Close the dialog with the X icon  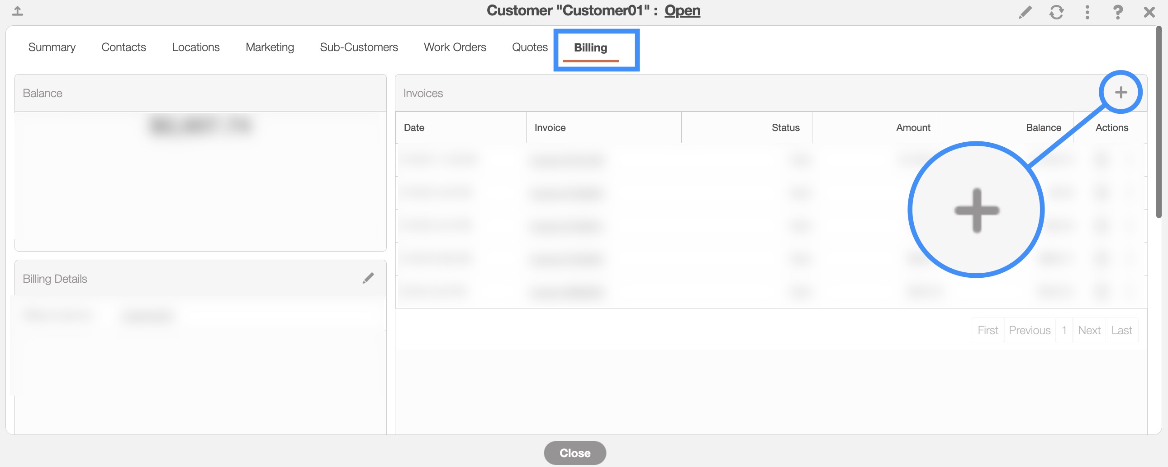click(x=1149, y=12)
